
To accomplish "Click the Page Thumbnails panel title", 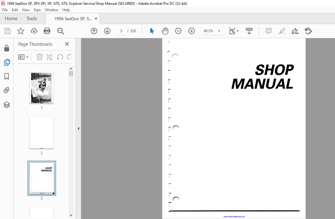I will tap(35, 44).
